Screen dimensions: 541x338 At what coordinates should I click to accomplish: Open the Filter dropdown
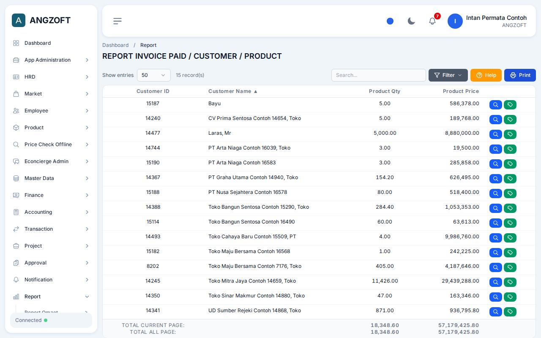[x=448, y=75]
